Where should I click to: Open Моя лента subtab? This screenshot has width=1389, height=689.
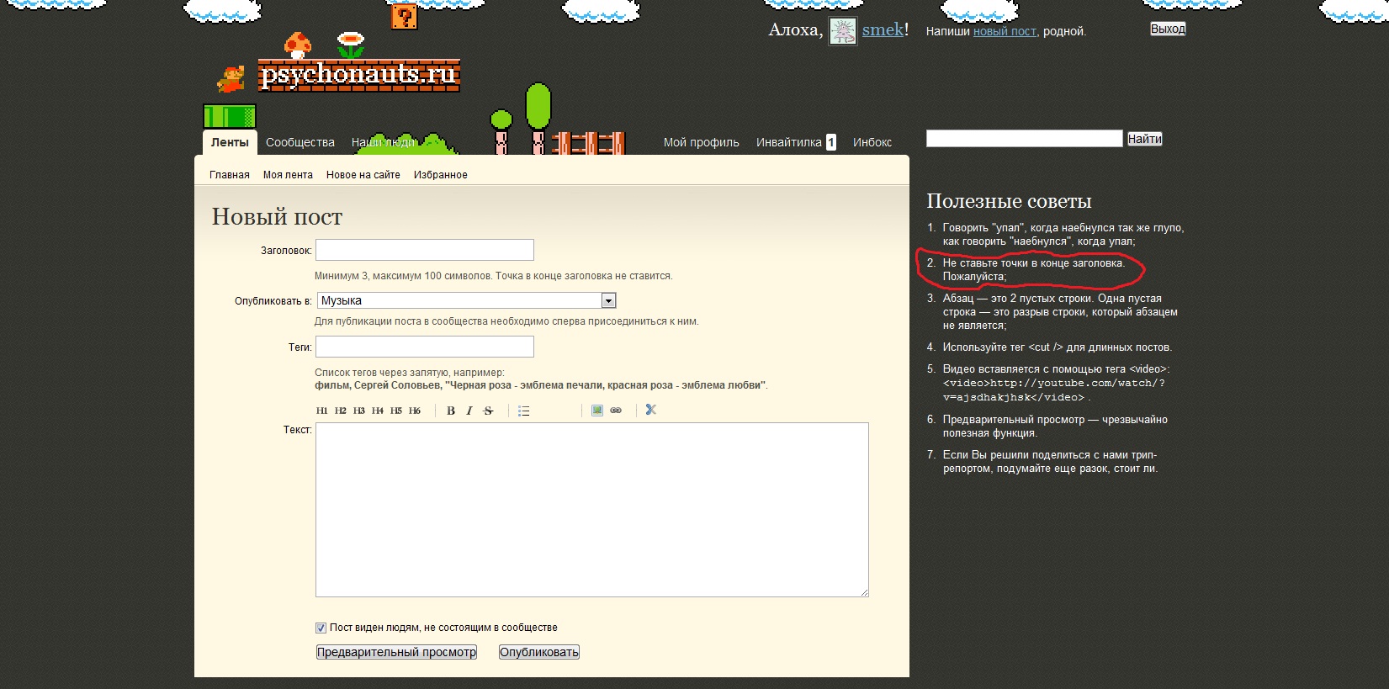(x=288, y=175)
